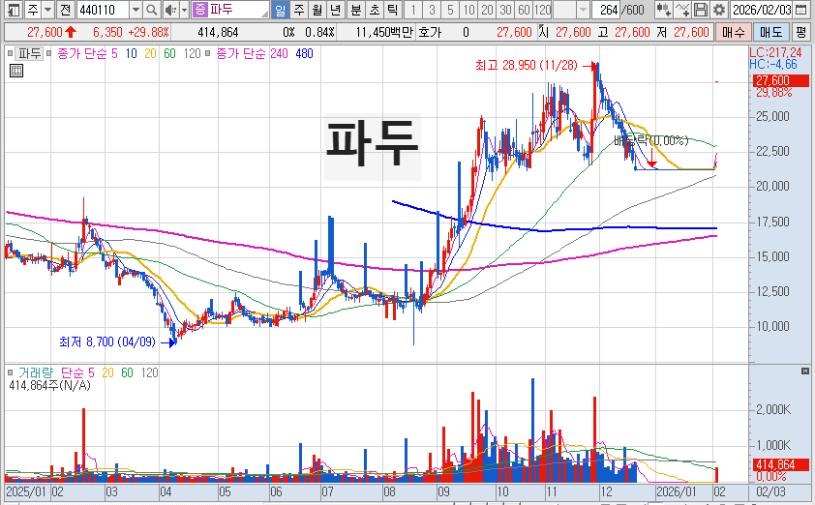Toggle the 거래량 volume legend square
This screenshot has width=815, height=505.
click(x=11, y=372)
